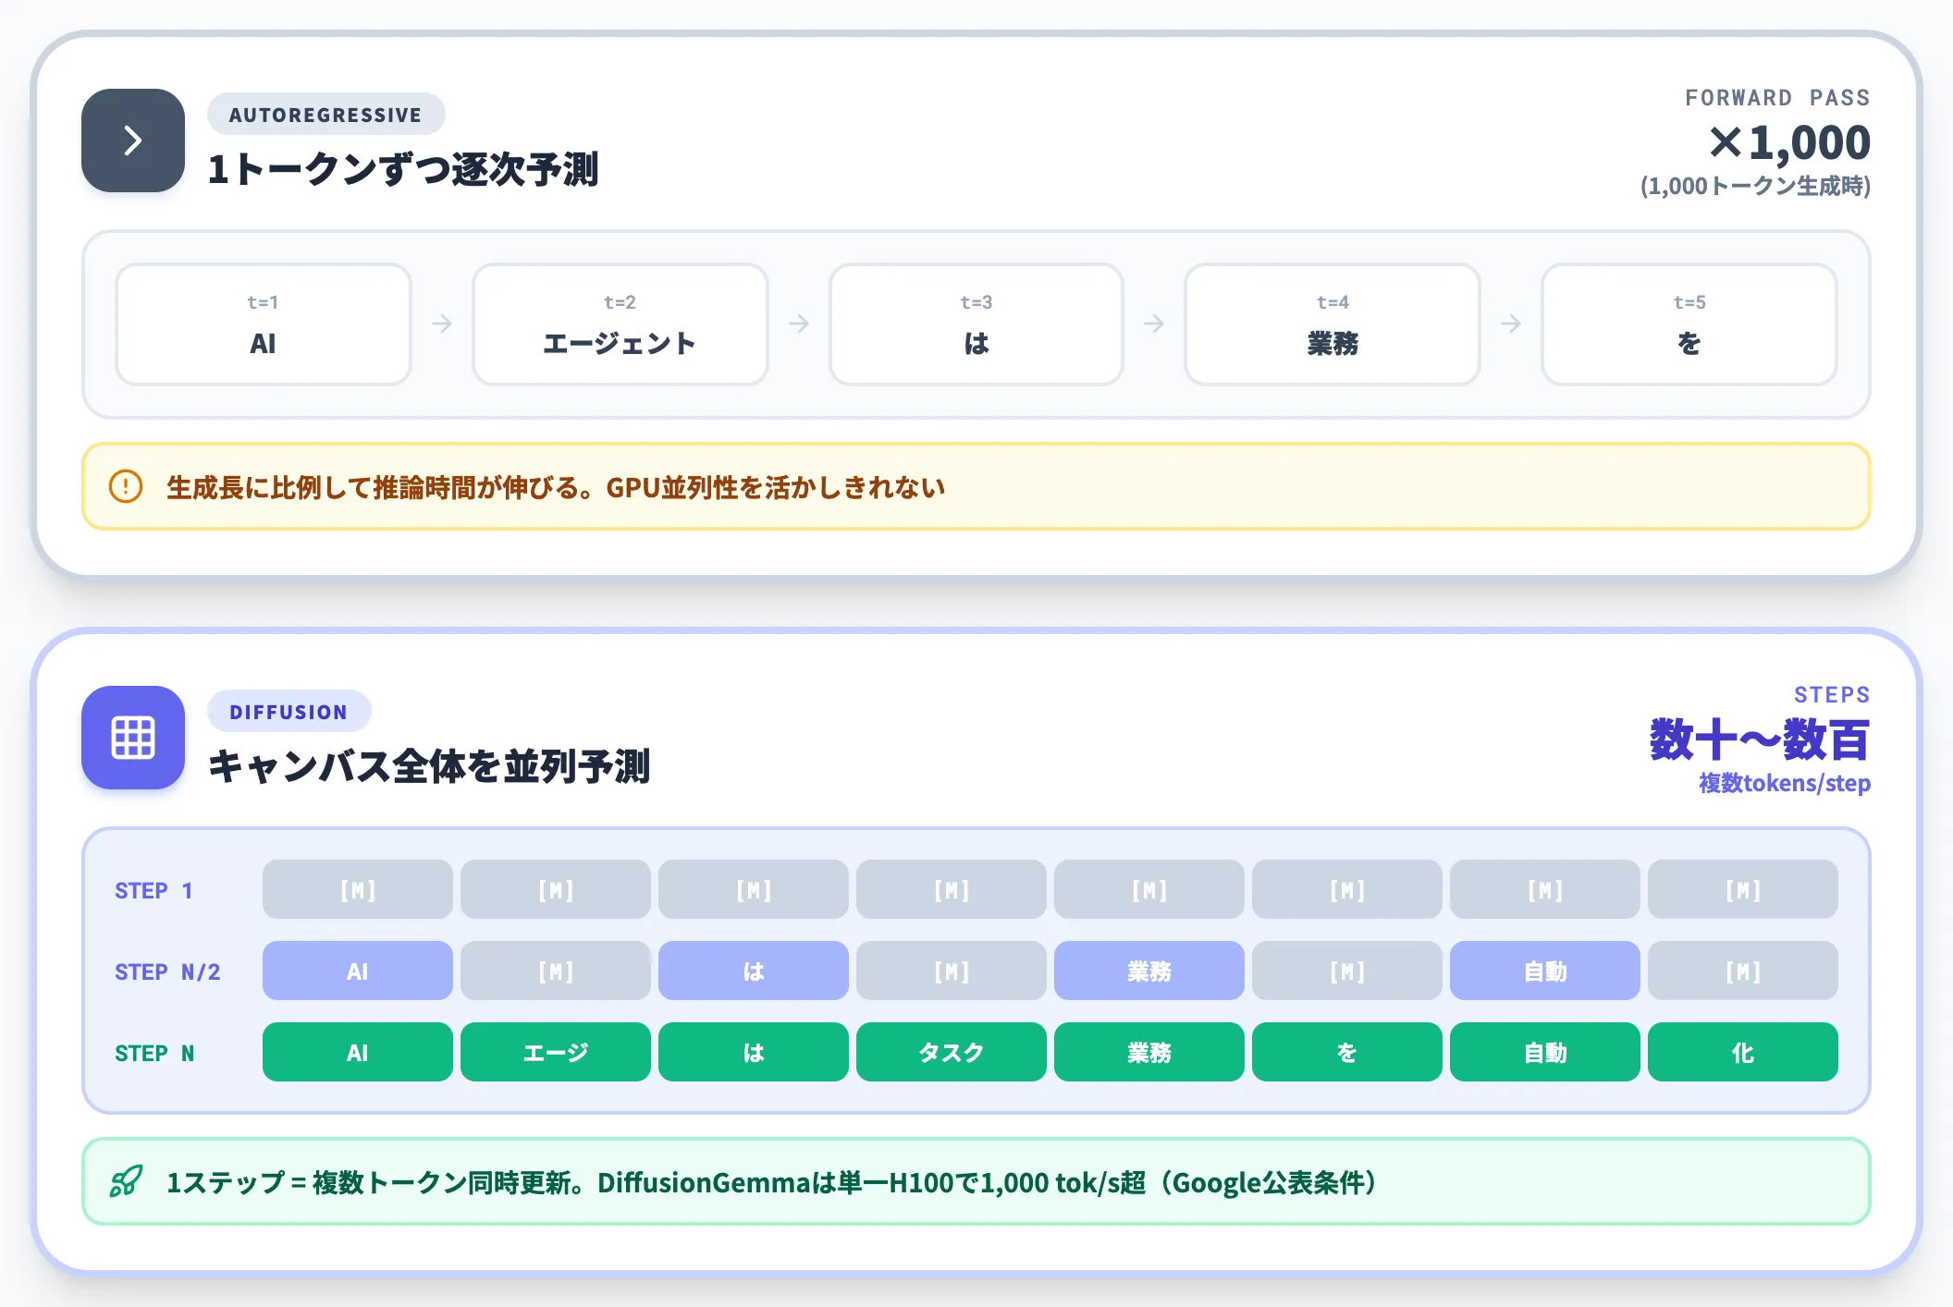Click the green AI cell in the STEP N row
Screen dimensions: 1953x1307
click(358, 1052)
